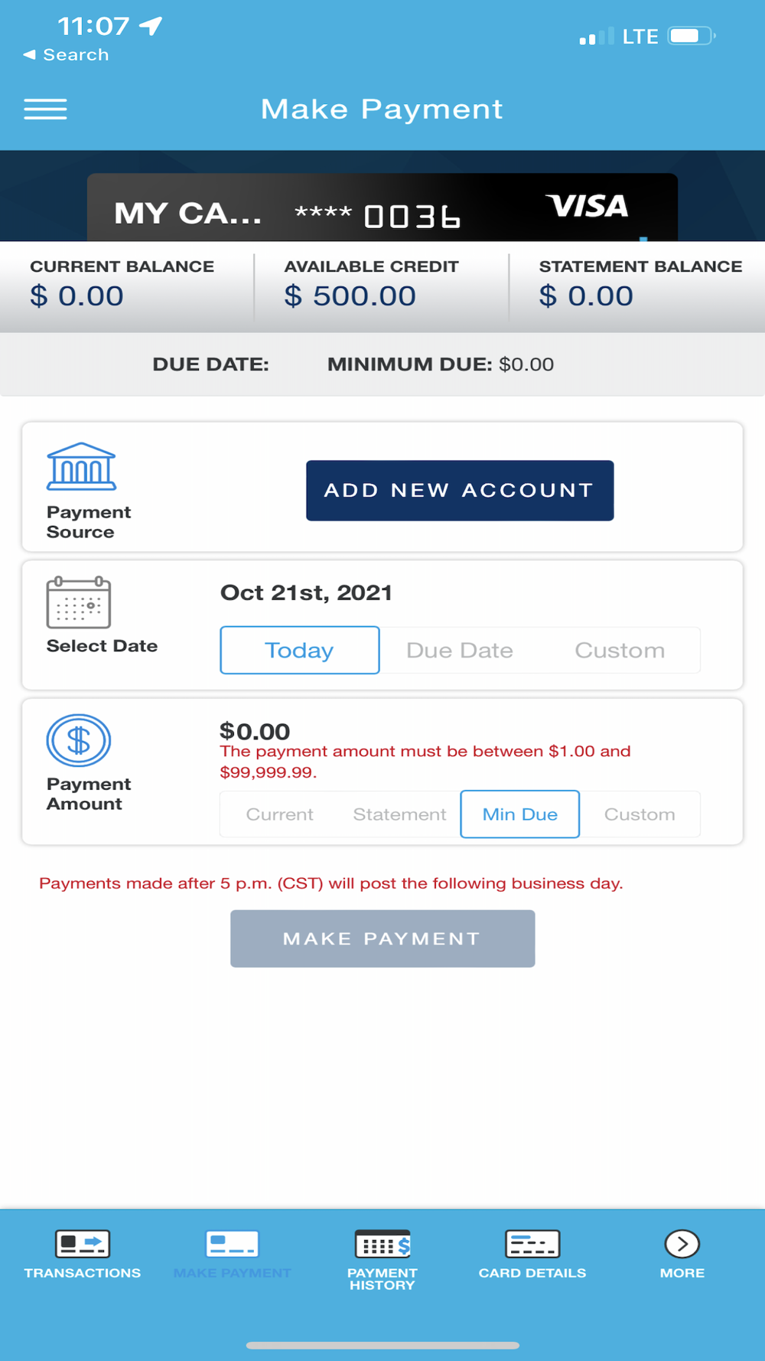Image resolution: width=765 pixels, height=1361 pixels.
Task: Open Transactions from the bottom bar
Action: (83, 1254)
